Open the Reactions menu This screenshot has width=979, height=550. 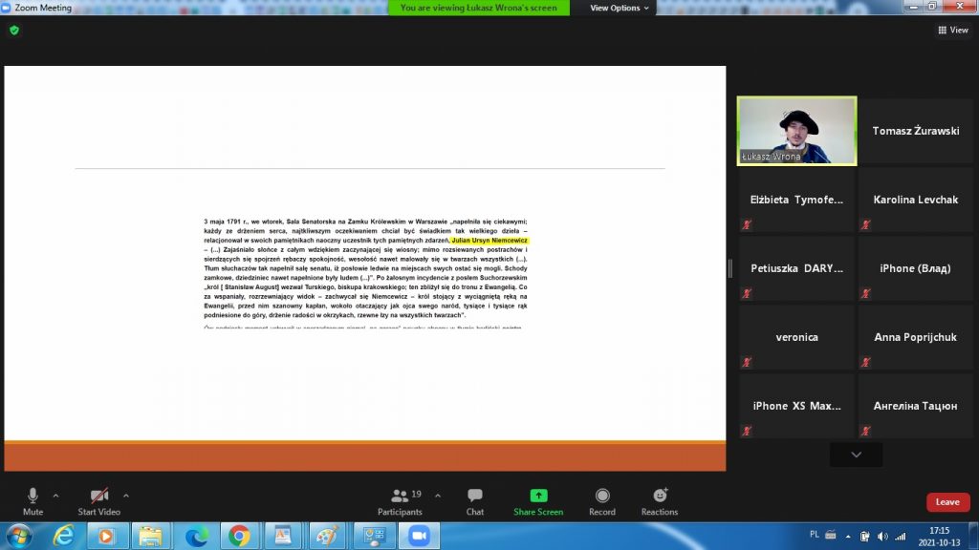(660, 500)
